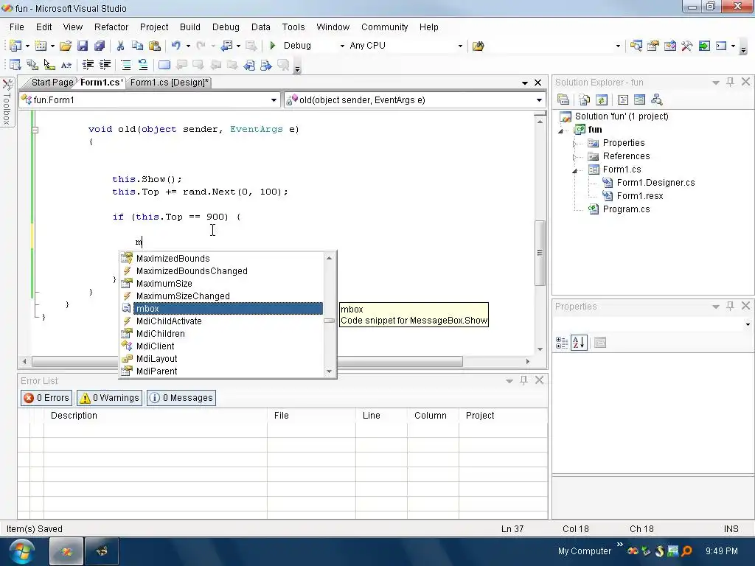The width and height of the screenshot is (755, 566).
Task: Click Solution Explorer View Designer icon
Action: pyautogui.click(x=639, y=99)
